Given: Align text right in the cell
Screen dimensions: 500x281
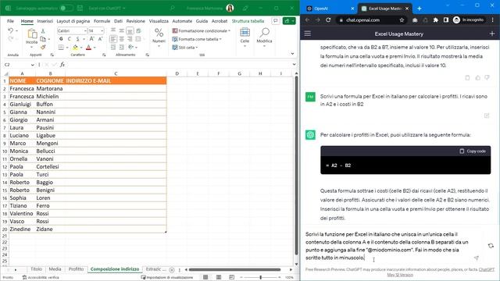Looking at the screenshot, I should tap(130, 39).
